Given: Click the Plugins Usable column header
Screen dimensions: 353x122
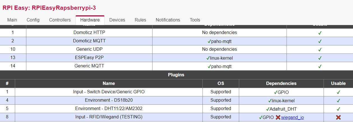Looking at the screenshot, I should point(338,83).
